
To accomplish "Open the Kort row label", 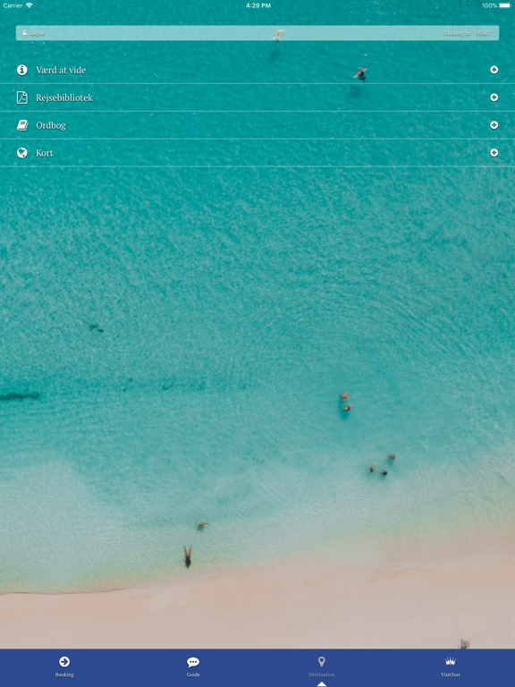I will click(x=44, y=153).
